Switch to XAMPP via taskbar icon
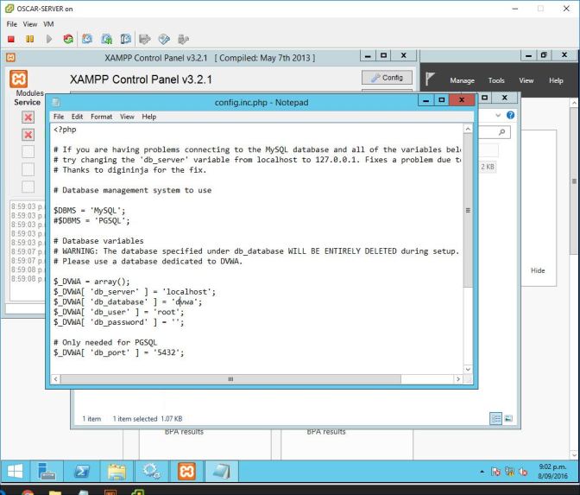Screen dimensions: 580x495 point(186,471)
